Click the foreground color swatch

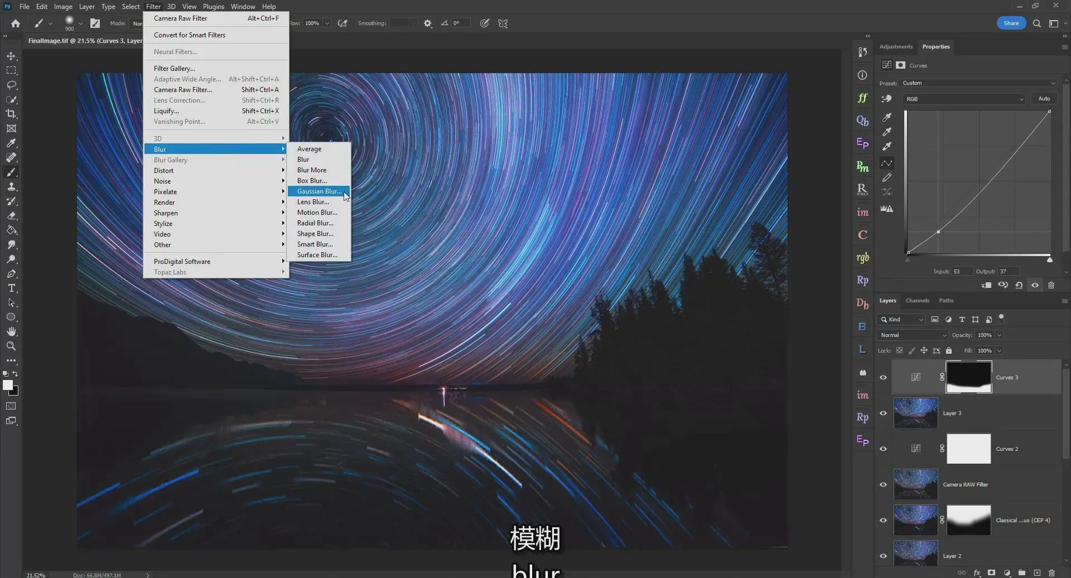8,385
